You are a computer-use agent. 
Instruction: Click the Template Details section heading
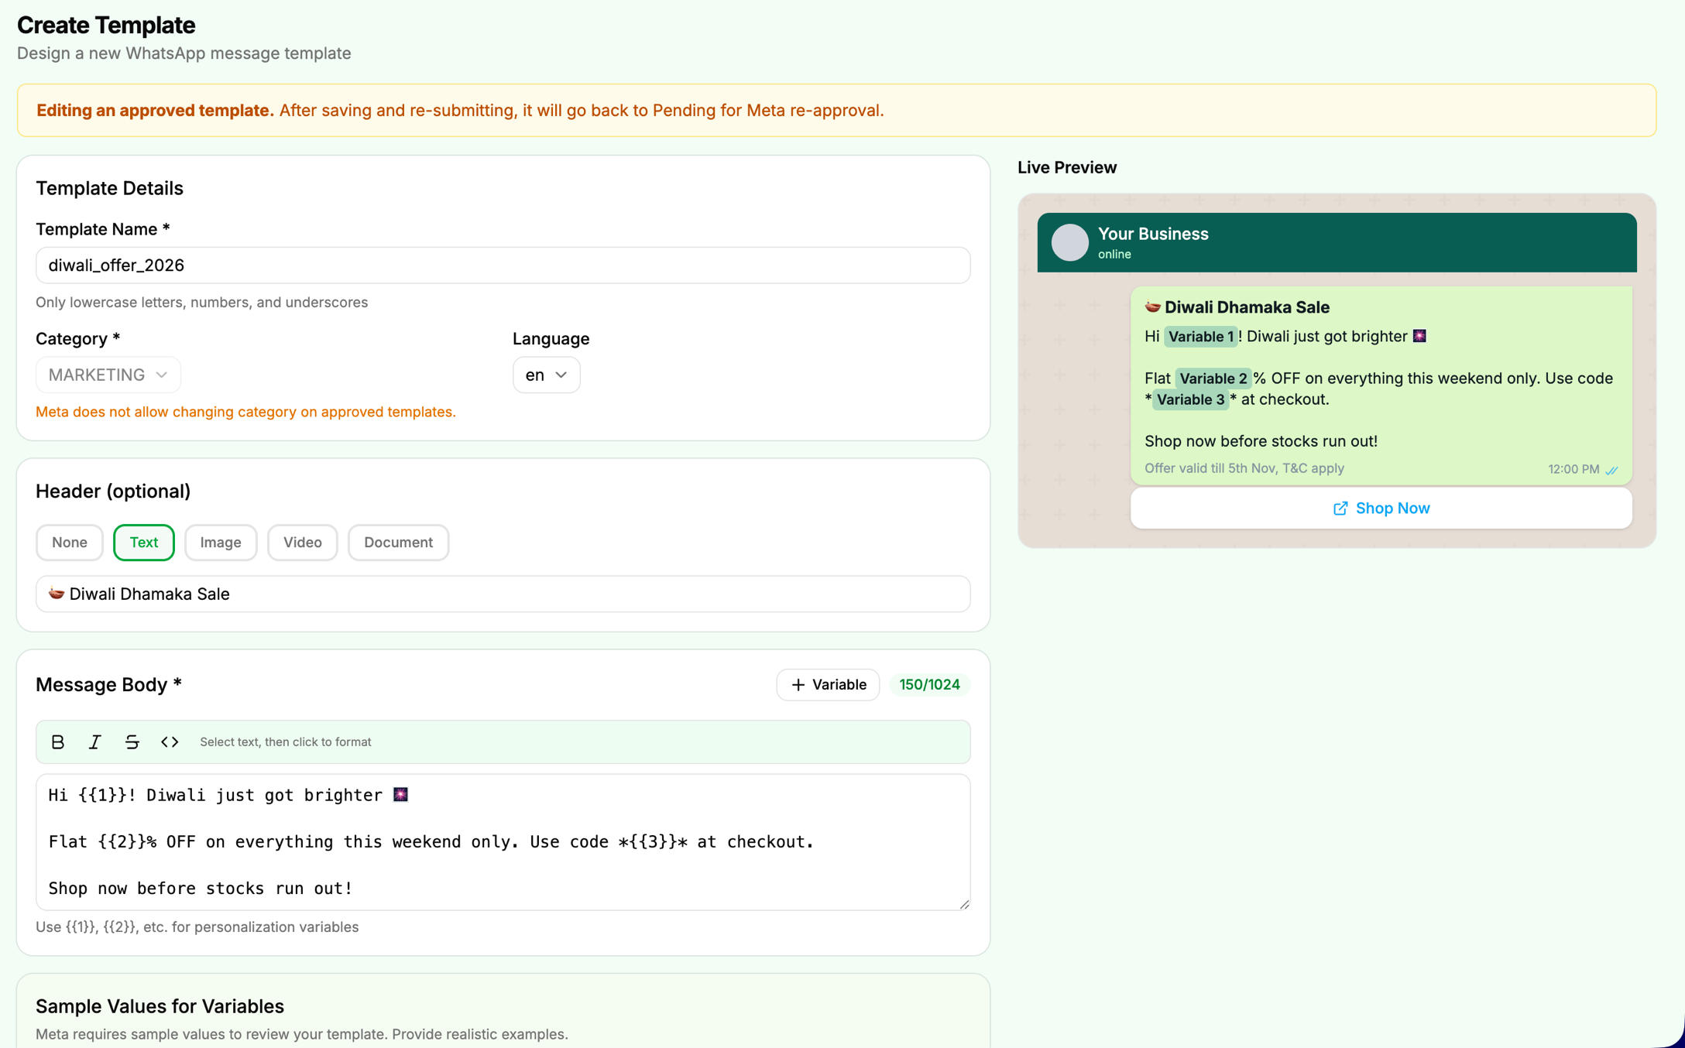pyautogui.click(x=109, y=188)
